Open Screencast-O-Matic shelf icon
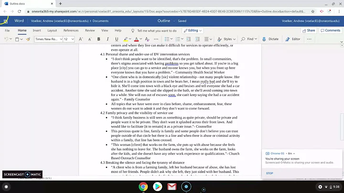The width and height of the screenshot is (344, 193). [x=186, y=187]
